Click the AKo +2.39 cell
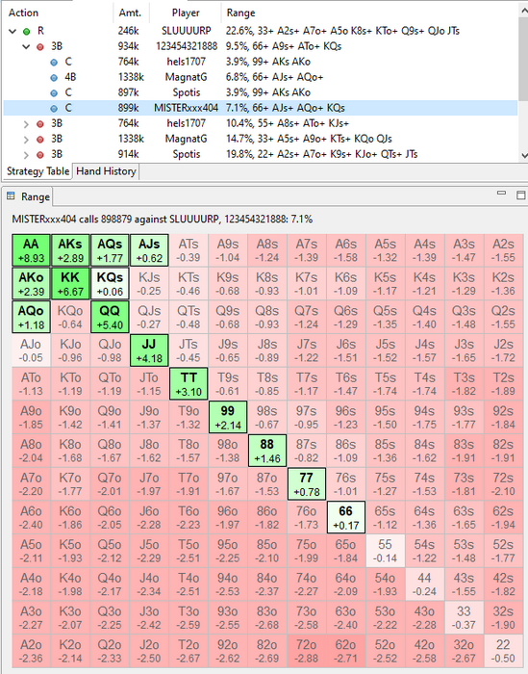 coord(31,284)
